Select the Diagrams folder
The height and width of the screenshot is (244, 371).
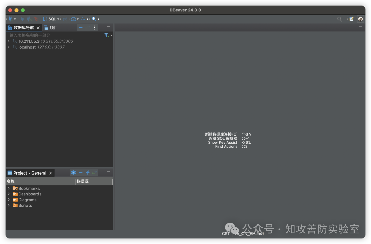[25, 200]
